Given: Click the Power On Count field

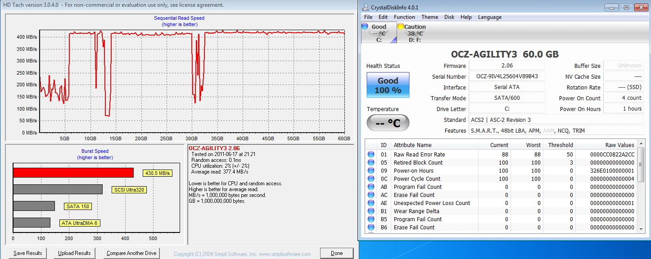Looking at the screenshot, I should coord(624,98).
